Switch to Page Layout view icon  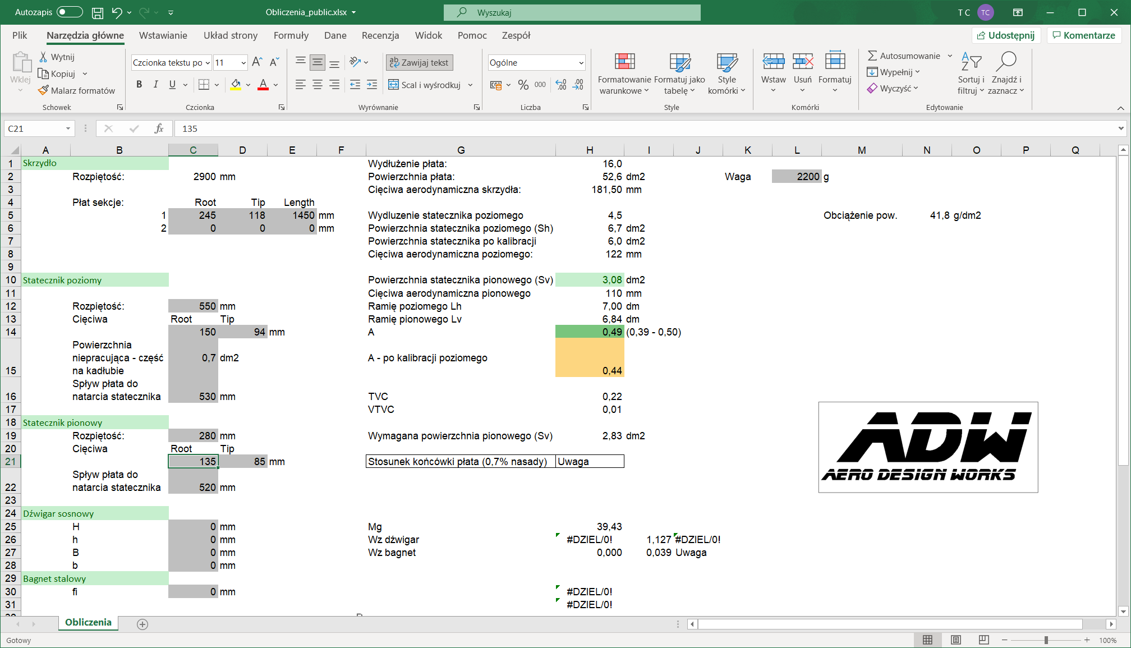coord(956,640)
